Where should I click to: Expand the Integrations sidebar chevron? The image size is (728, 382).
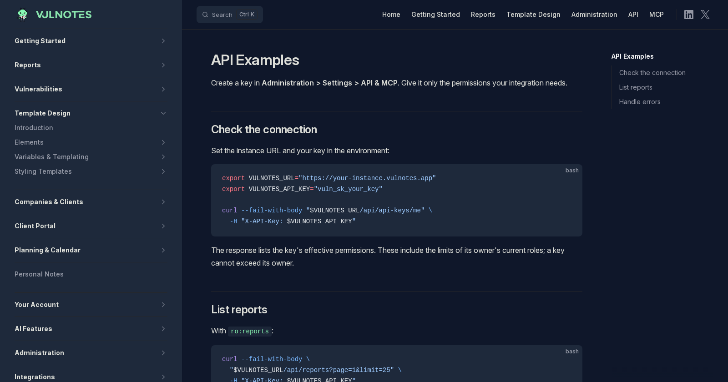[163, 377]
